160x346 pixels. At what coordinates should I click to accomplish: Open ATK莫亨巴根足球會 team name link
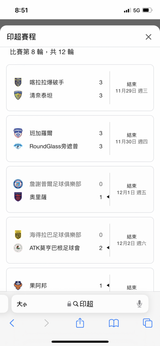(x=55, y=248)
